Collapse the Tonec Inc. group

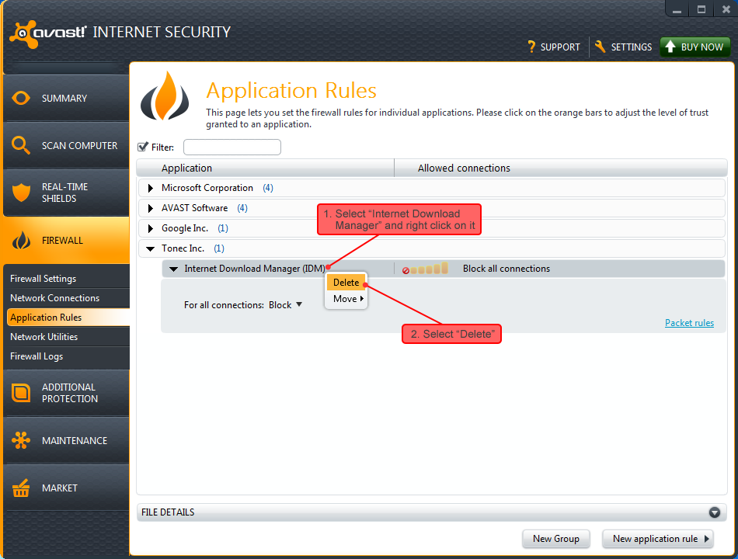(x=149, y=248)
